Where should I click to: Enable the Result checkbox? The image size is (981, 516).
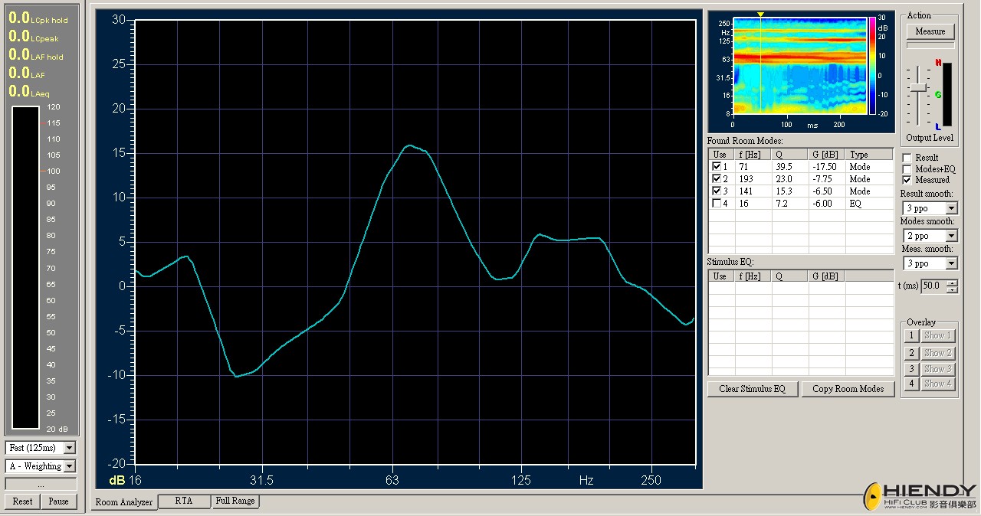click(x=907, y=158)
